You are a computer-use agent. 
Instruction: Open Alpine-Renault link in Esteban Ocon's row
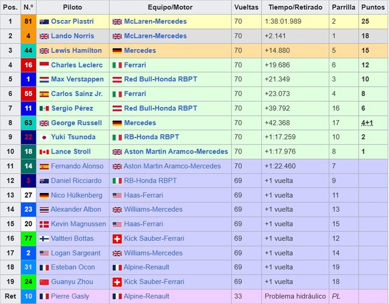pos(146,268)
